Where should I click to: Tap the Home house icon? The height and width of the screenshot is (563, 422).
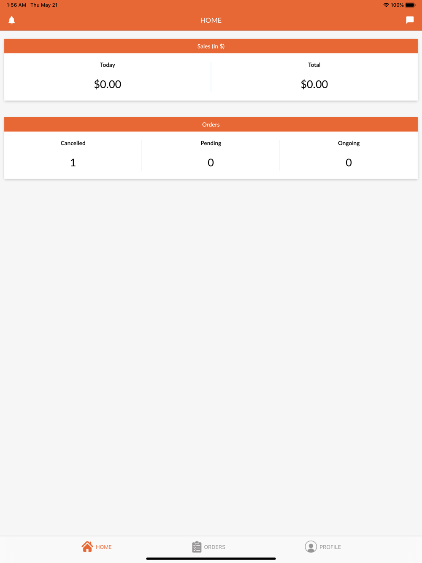point(87,547)
